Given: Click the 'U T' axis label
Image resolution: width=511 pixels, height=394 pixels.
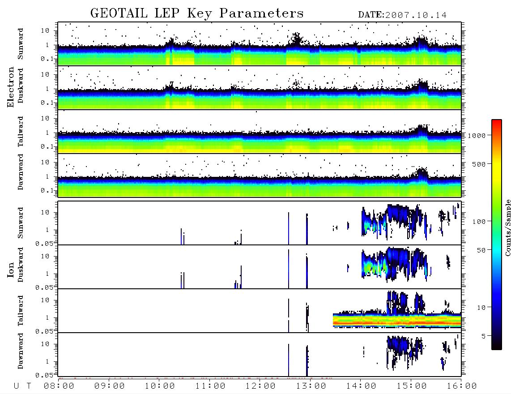Looking at the screenshot, I should [23, 386].
